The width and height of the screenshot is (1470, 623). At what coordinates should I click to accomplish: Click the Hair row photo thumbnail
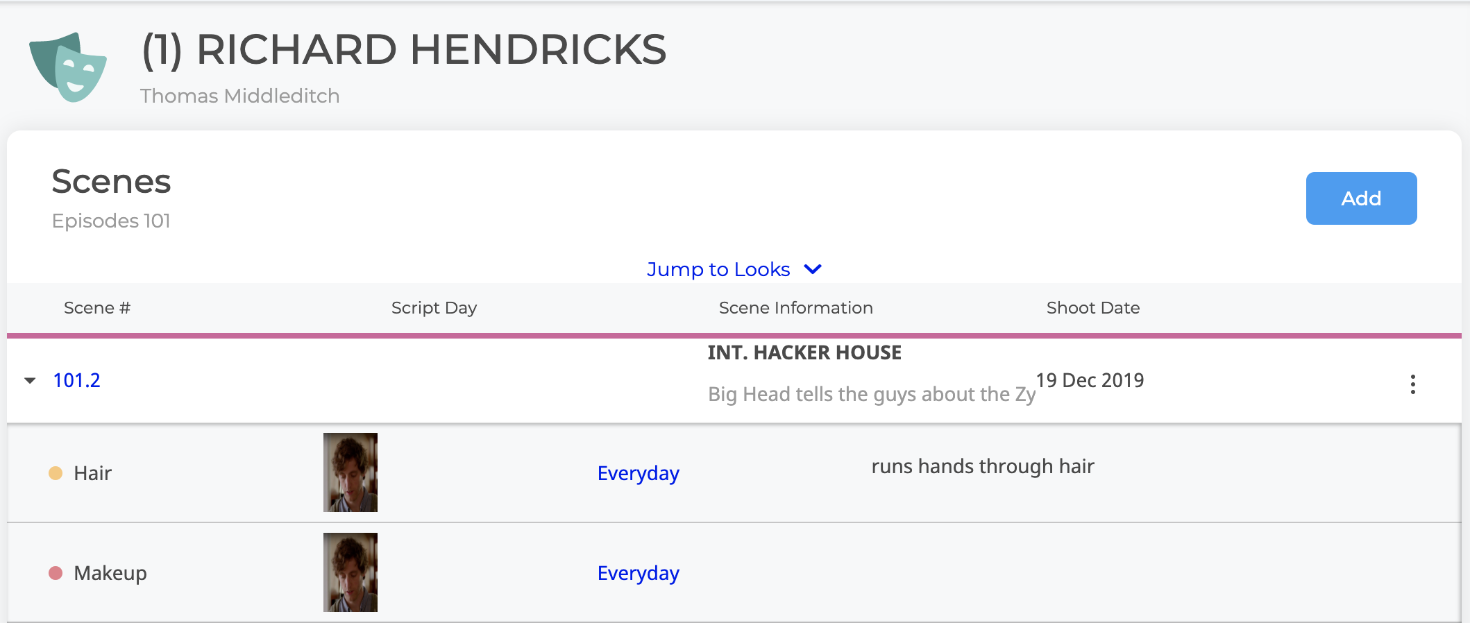coord(350,472)
